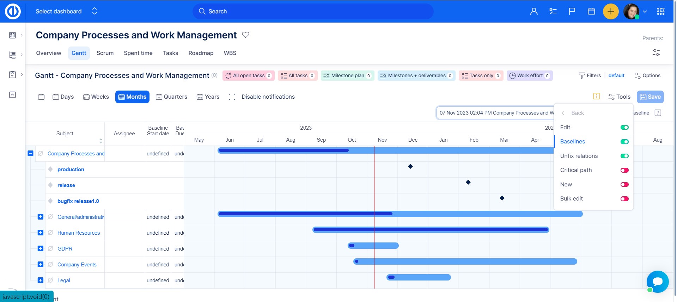This screenshot has width=677, height=302.
Task: Check the Disable notifications checkbox
Action: pyautogui.click(x=232, y=97)
